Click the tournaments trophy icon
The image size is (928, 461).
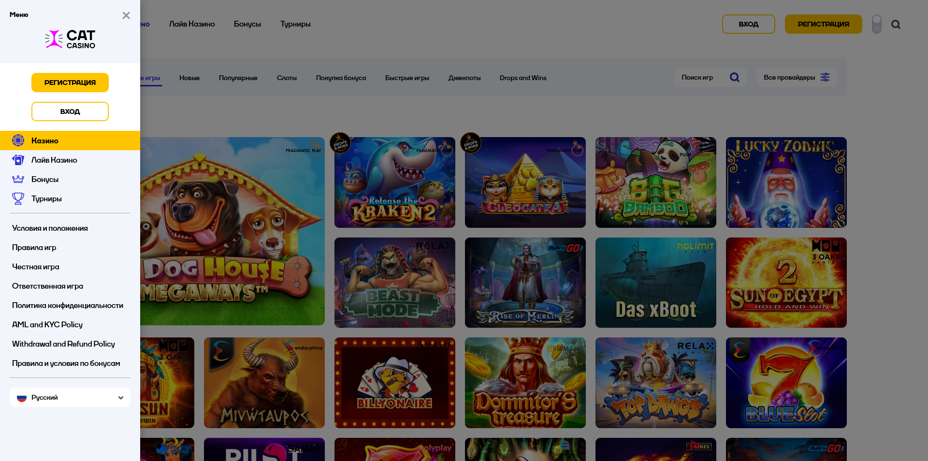18,198
